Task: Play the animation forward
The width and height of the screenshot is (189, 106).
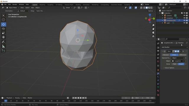Action: (x=81, y=98)
